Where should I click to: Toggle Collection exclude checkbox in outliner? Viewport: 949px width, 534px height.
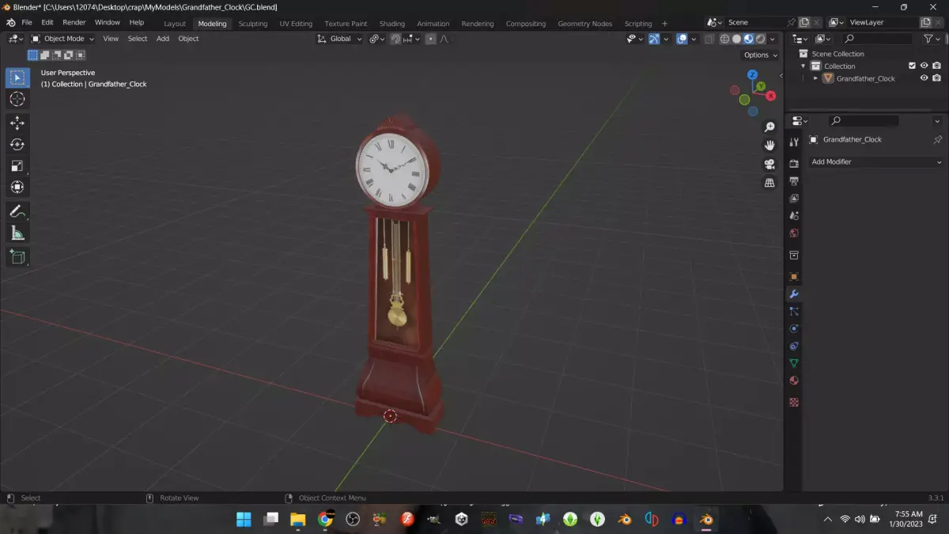pos(912,66)
